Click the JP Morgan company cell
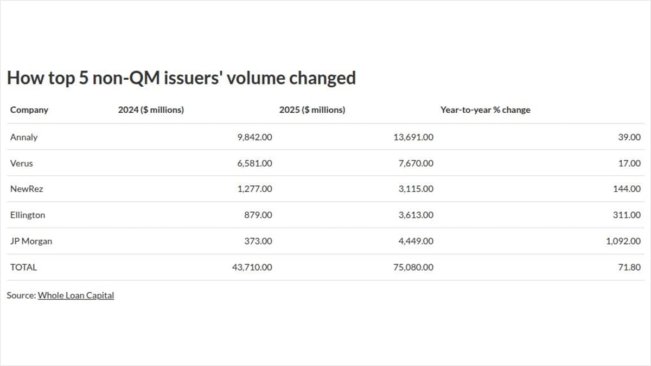The image size is (651, 366). coord(31,241)
